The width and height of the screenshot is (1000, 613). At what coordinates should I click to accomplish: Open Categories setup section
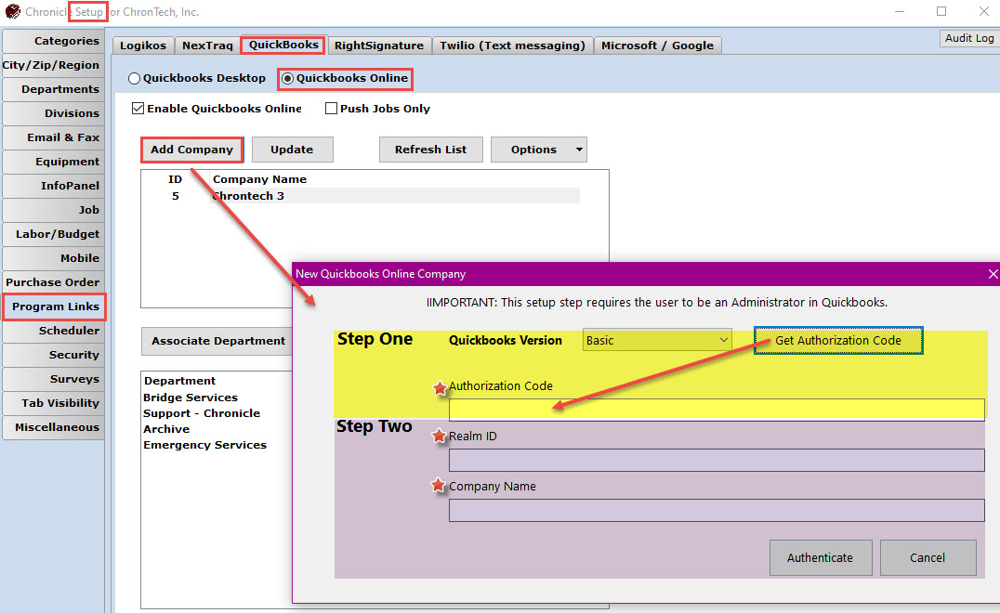coord(54,41)
